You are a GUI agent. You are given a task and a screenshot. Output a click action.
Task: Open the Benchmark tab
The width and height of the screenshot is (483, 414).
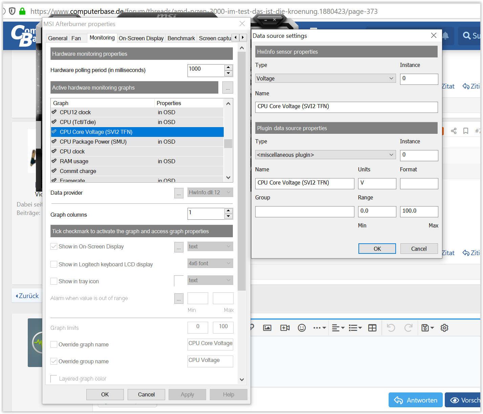[x=181, y=38]
